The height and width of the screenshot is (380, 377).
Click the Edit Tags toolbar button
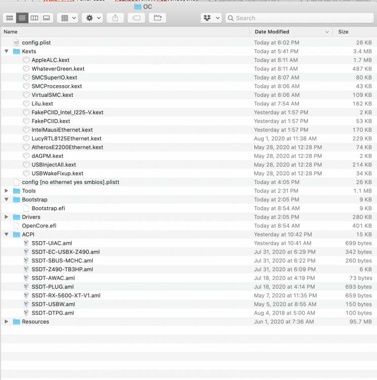[x=136, y=18]
